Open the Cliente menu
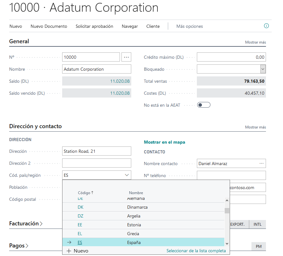Image resolution: width=283 pixels, height=256 pixels. tap(153, 27)
